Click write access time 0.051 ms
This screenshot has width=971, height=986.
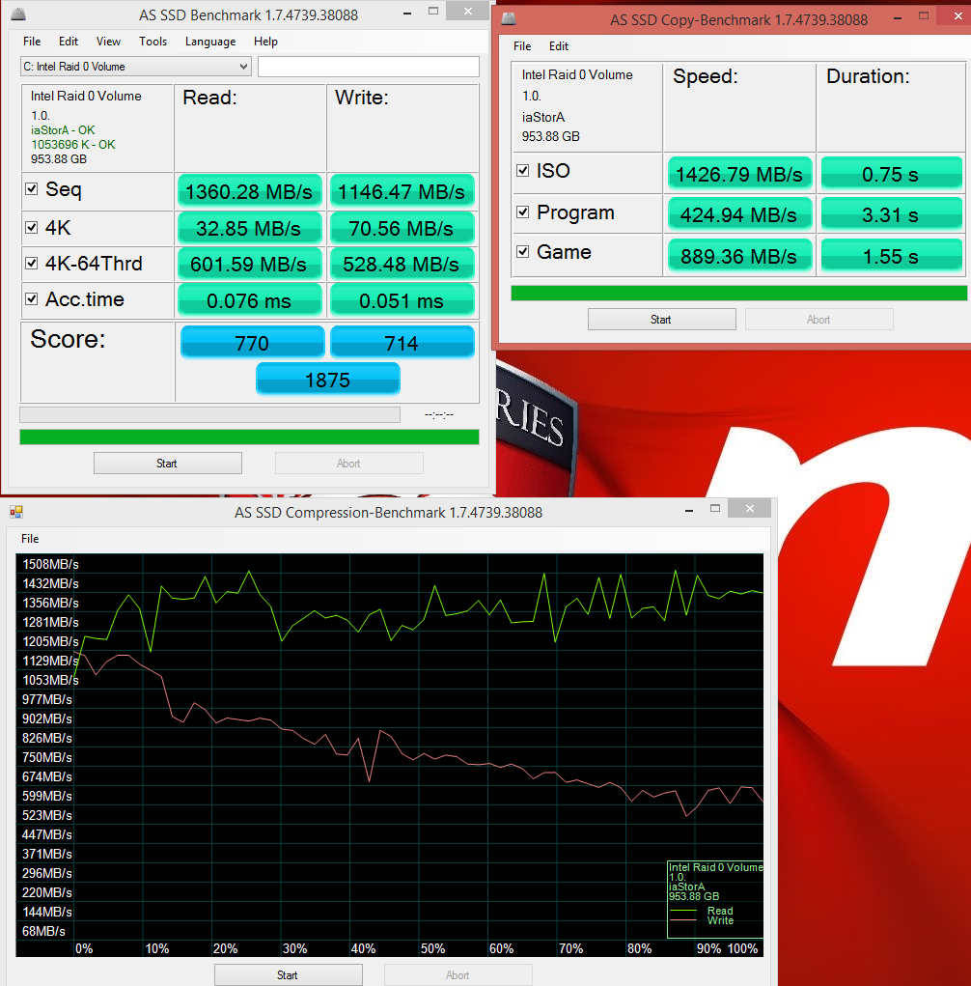point(402,300)
